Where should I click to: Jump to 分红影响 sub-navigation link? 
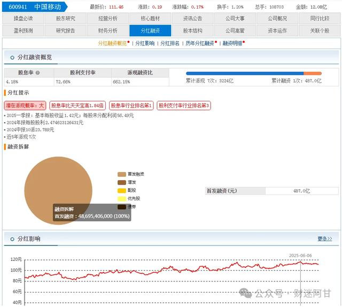click(x=145, y=43)
